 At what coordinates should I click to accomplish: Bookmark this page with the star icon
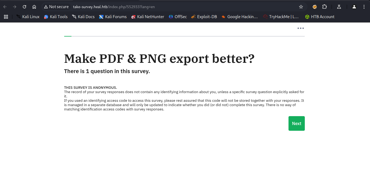click(x=301, y=7)
